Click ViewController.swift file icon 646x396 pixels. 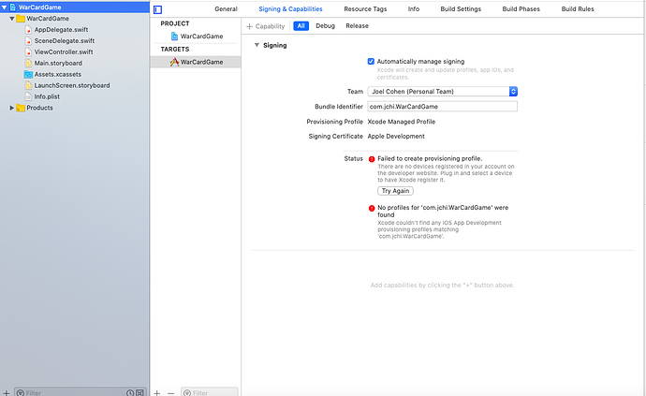point(28,51)
